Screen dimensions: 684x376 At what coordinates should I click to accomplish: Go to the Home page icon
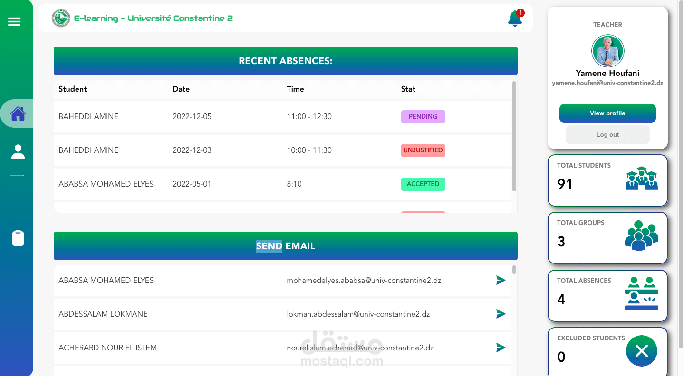tap(18, 113)
